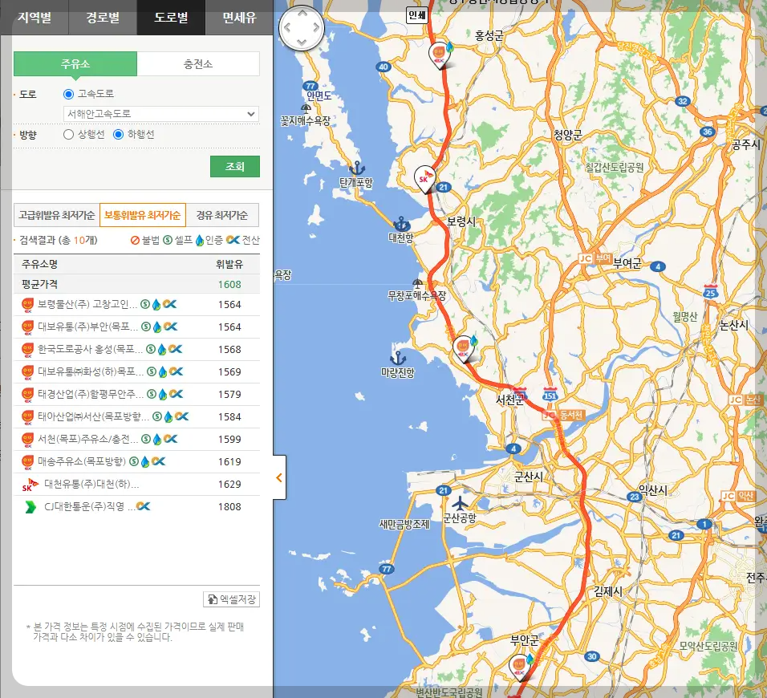Click the 전산 legend icon

click(233, 240)
